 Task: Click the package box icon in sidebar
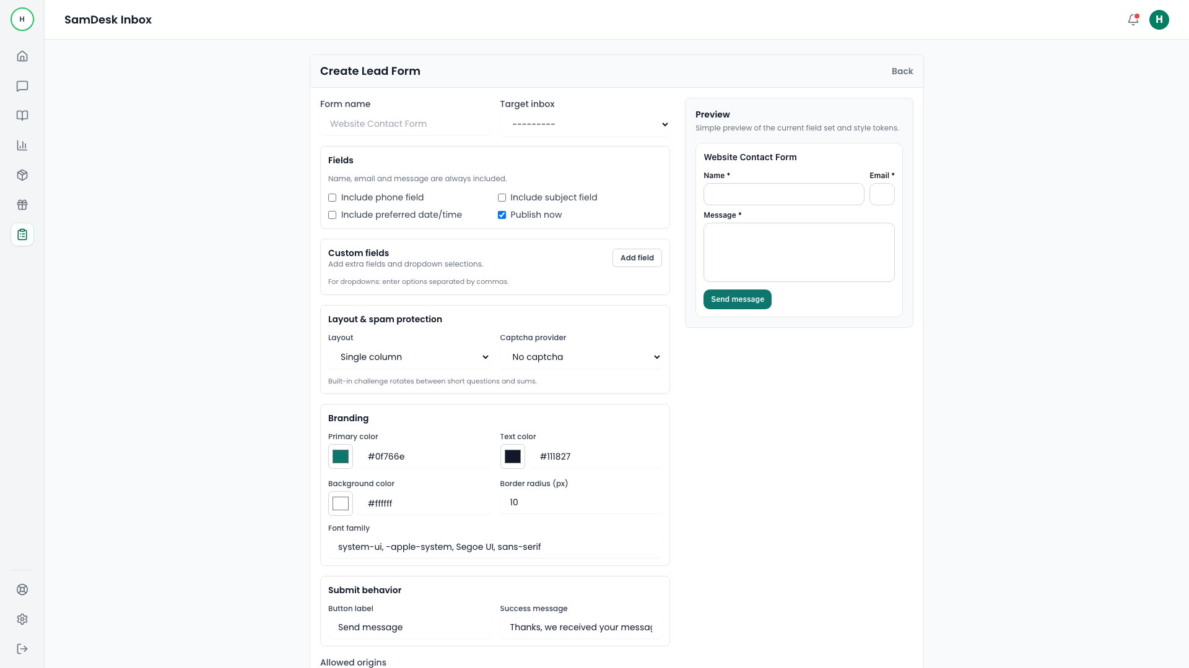[22, 175]
